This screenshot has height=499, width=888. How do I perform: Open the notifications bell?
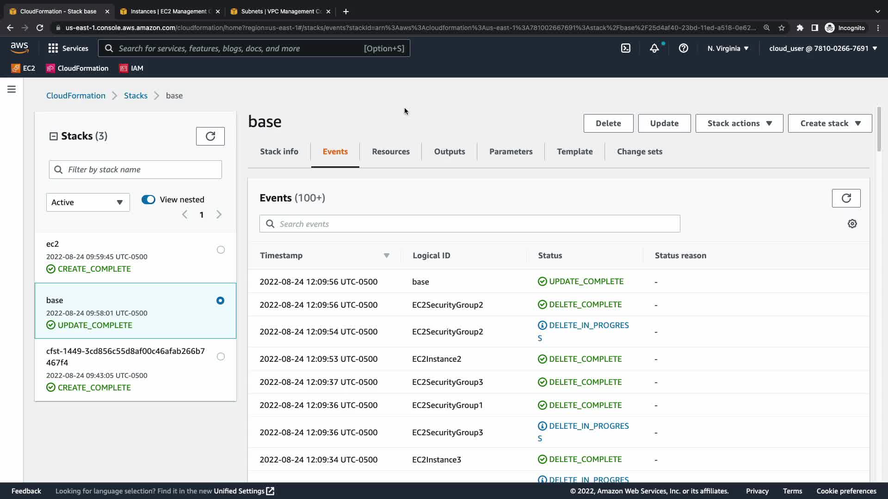coord(654,48)
